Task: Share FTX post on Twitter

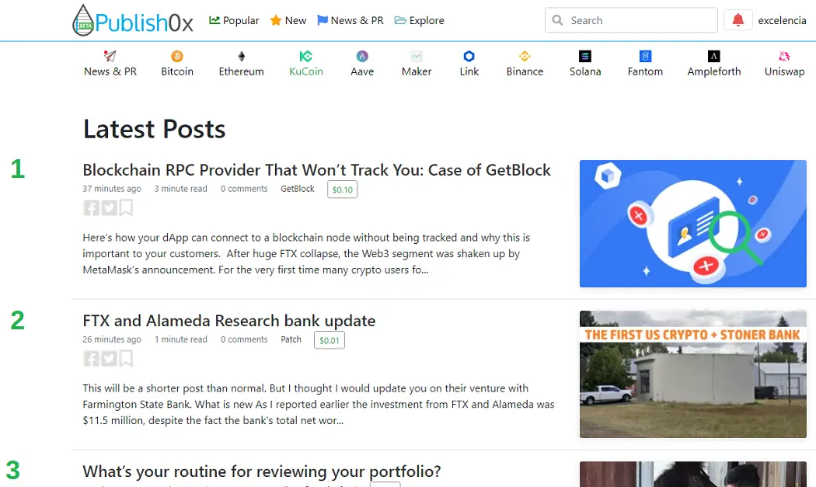Action: 110,359
